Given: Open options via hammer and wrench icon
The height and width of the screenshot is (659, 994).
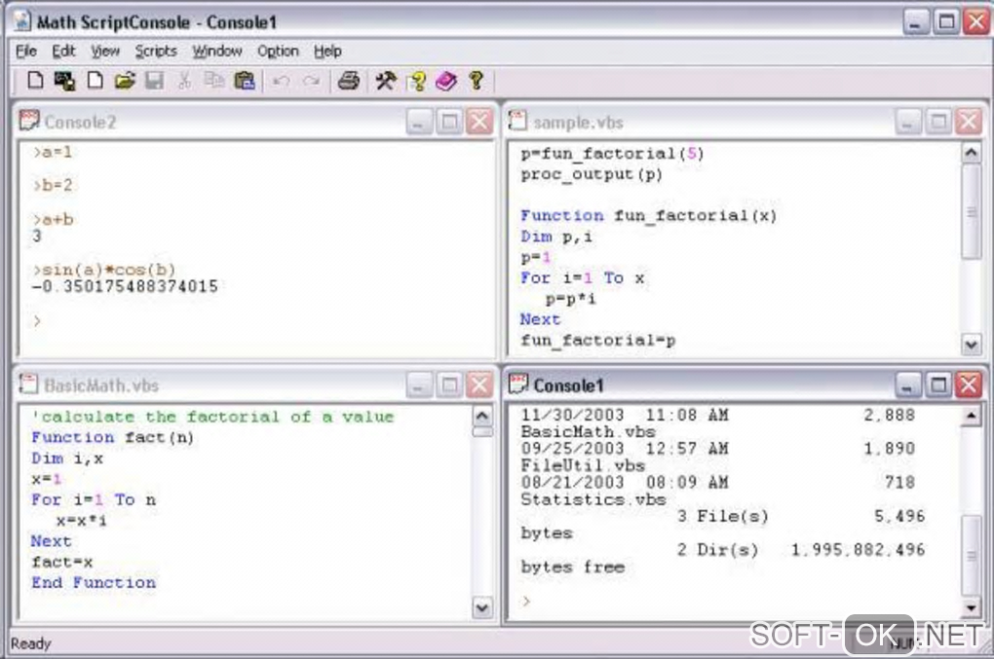Looking at the screenshot, I should click(x=386, y=81).
